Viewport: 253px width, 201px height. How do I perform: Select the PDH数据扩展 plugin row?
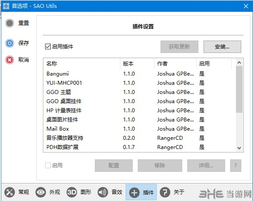[x=139, y=147]
